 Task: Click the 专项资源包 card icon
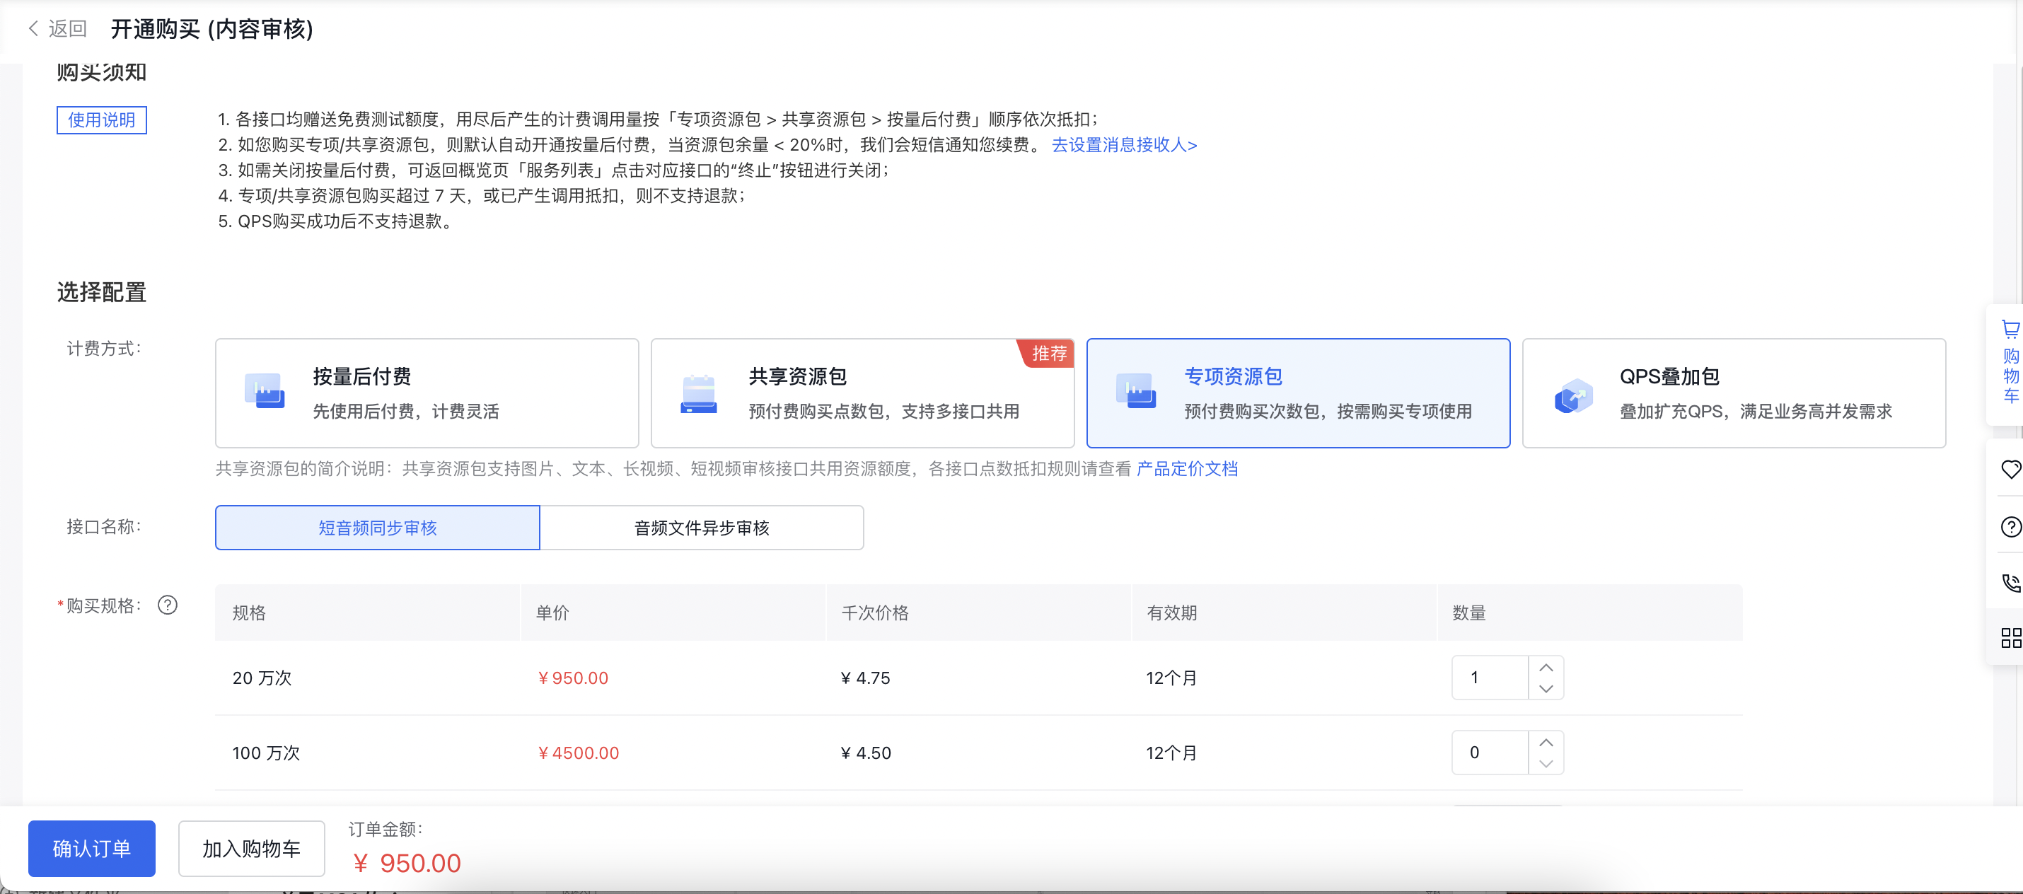click(x=1135, y=391)
